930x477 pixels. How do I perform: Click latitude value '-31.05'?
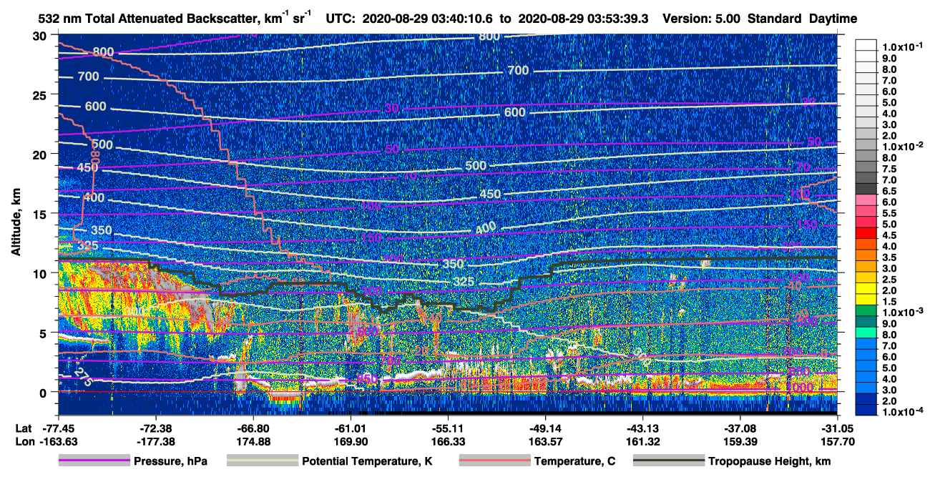(x=837, y=428)
